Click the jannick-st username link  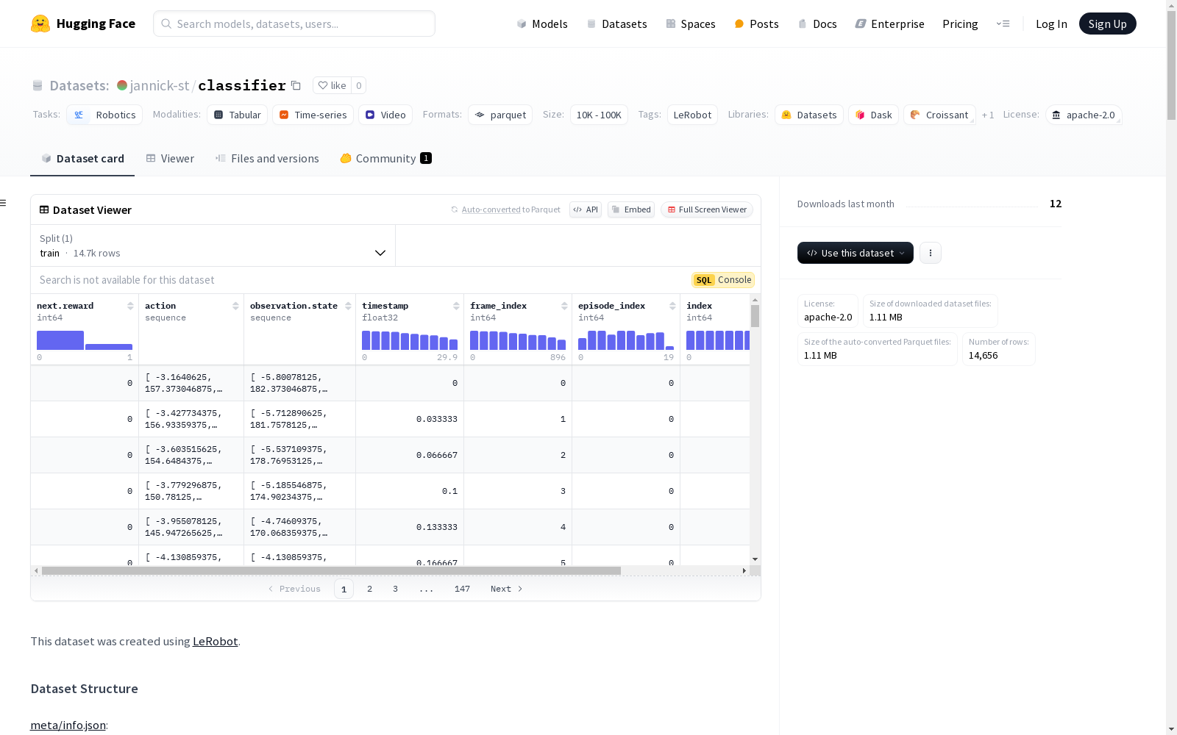click(x=160, y=85)
